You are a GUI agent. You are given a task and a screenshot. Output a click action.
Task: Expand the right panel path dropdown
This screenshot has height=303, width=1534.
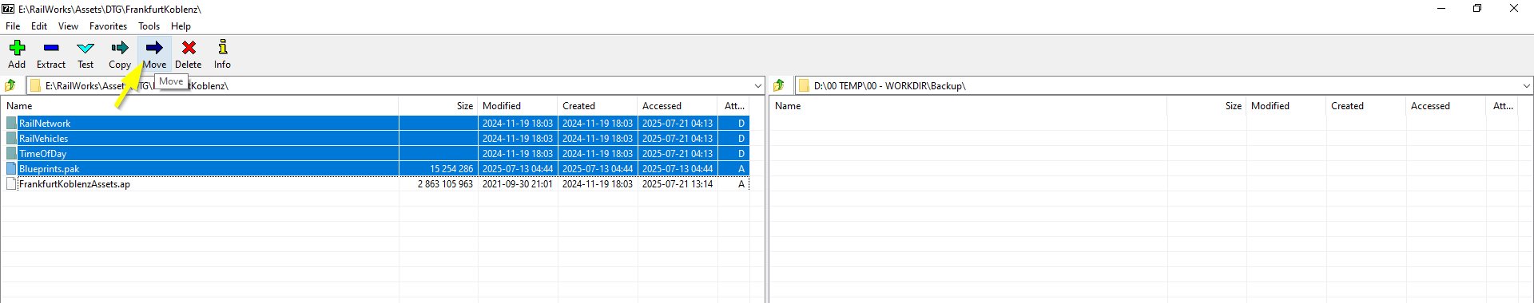pos(1526,85)
